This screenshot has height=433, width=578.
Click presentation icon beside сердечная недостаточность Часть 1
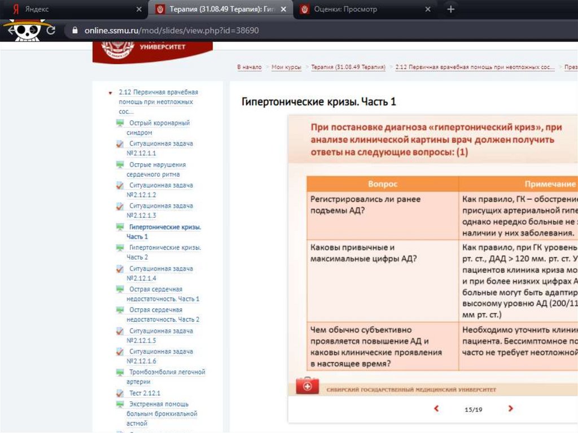[120, 289]
